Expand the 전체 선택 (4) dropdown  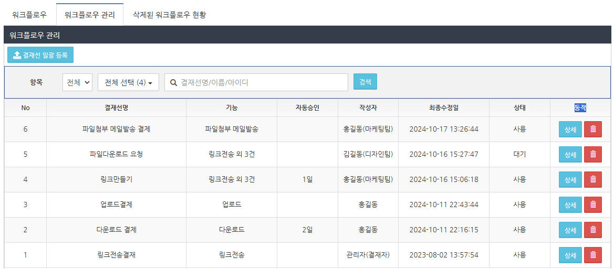tap(128, 82)
